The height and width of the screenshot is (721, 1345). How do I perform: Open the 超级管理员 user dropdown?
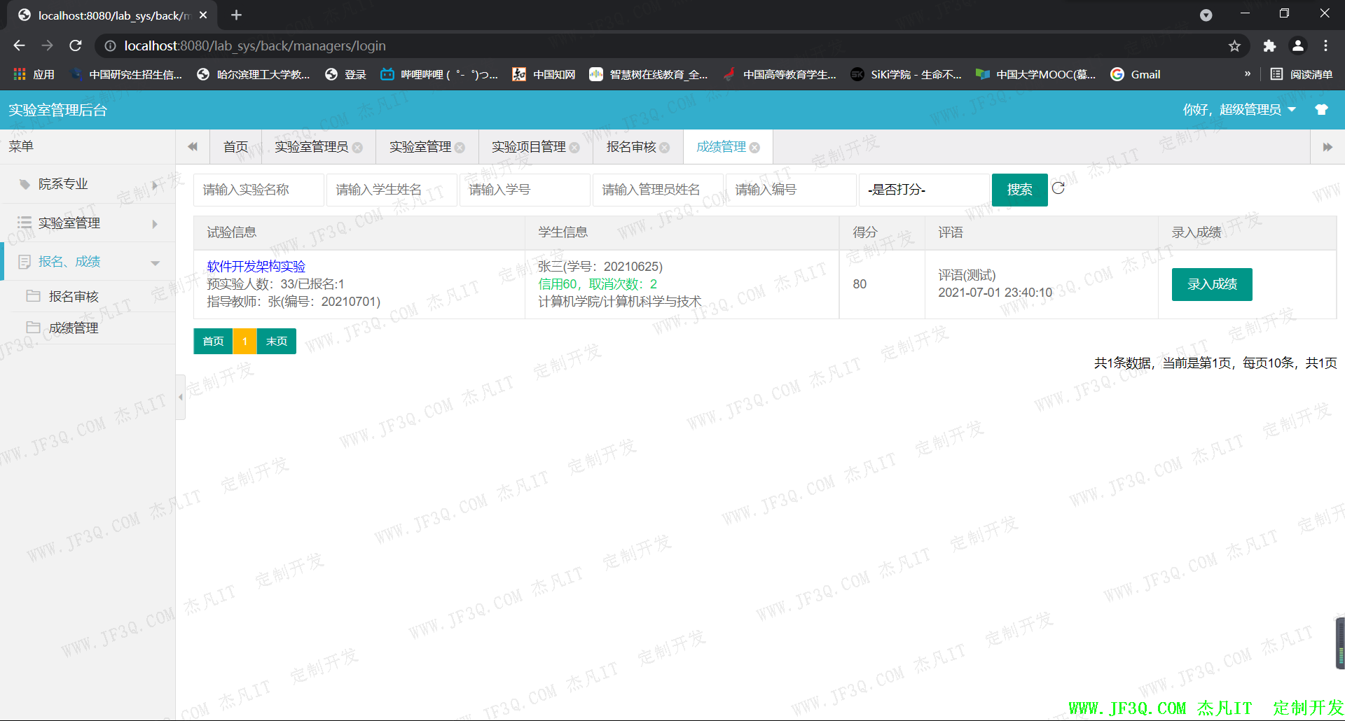tap(1239, 110)
